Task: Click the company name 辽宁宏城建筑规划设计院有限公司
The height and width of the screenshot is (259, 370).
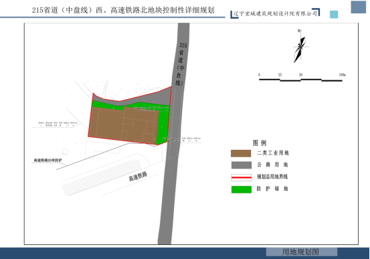Action: [x=275, y=13]
